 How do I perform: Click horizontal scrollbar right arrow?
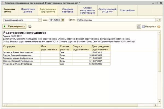[156, 105]
